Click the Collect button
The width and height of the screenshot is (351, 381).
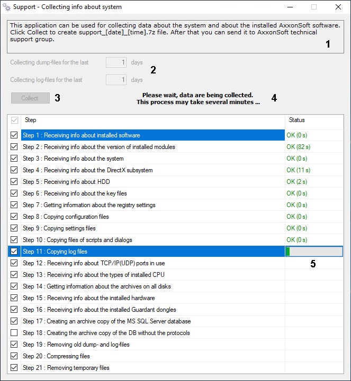click(x=30, y=98)
